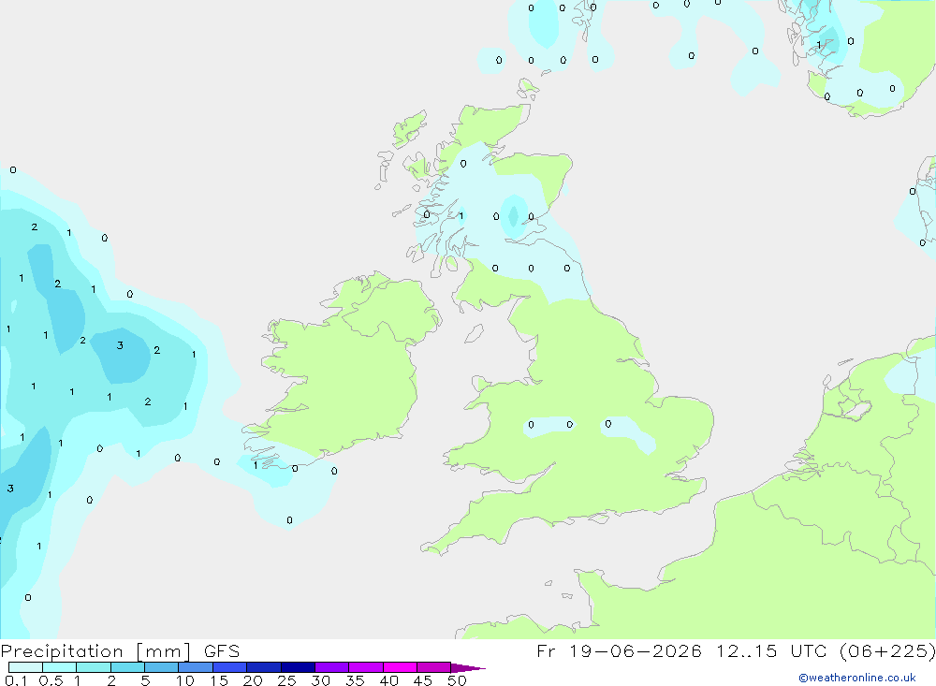Screen dimensions: 936x686
Task: Select the '50' legend scale number
Action: click(x=457, y=680)
